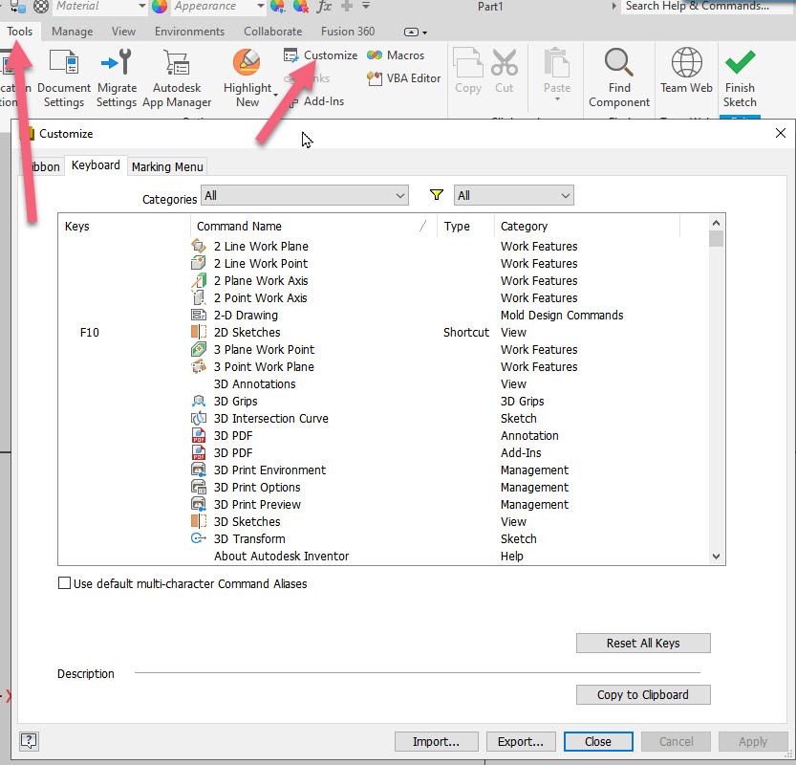Click Reset All Keys button
The image size is (796, 765).
(x=643, y=643)
